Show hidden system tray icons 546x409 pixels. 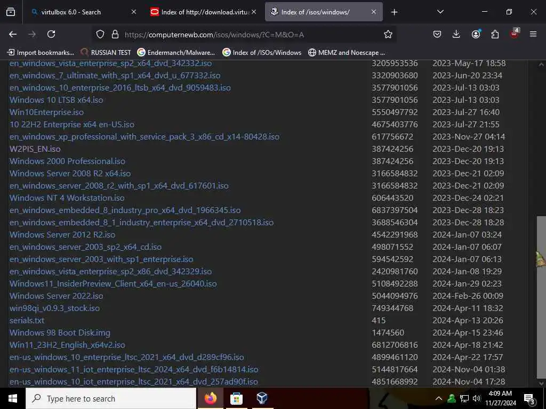(439, 398)
